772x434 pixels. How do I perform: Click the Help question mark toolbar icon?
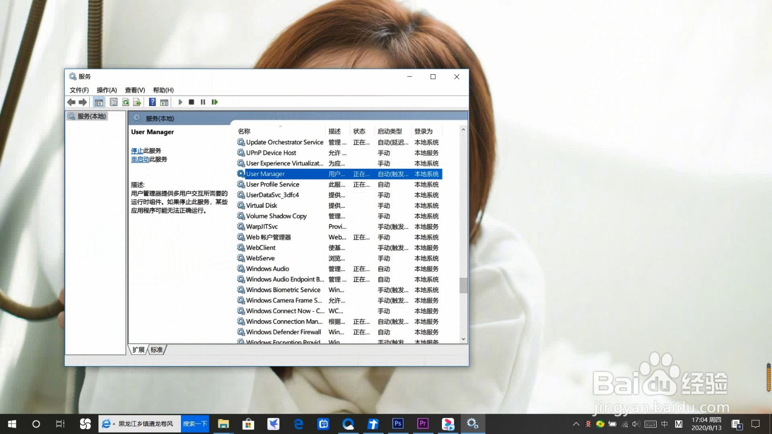pos(152,102)
